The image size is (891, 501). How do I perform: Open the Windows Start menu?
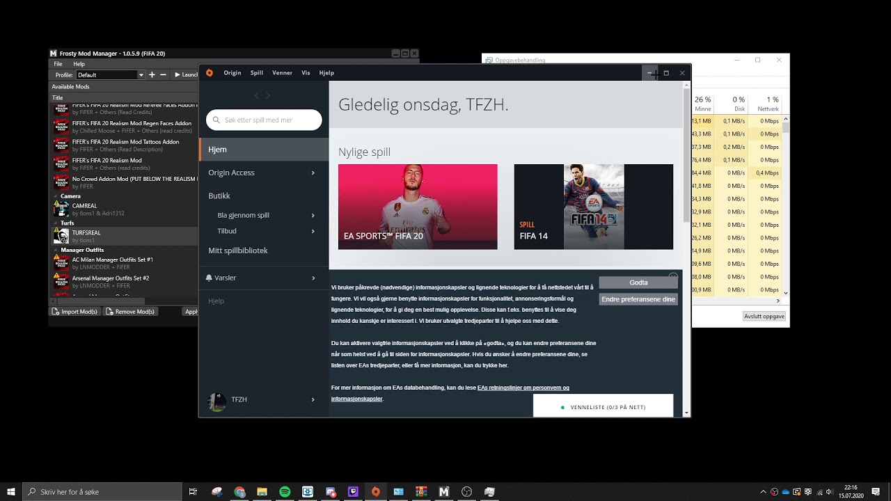tap(11, 492)
